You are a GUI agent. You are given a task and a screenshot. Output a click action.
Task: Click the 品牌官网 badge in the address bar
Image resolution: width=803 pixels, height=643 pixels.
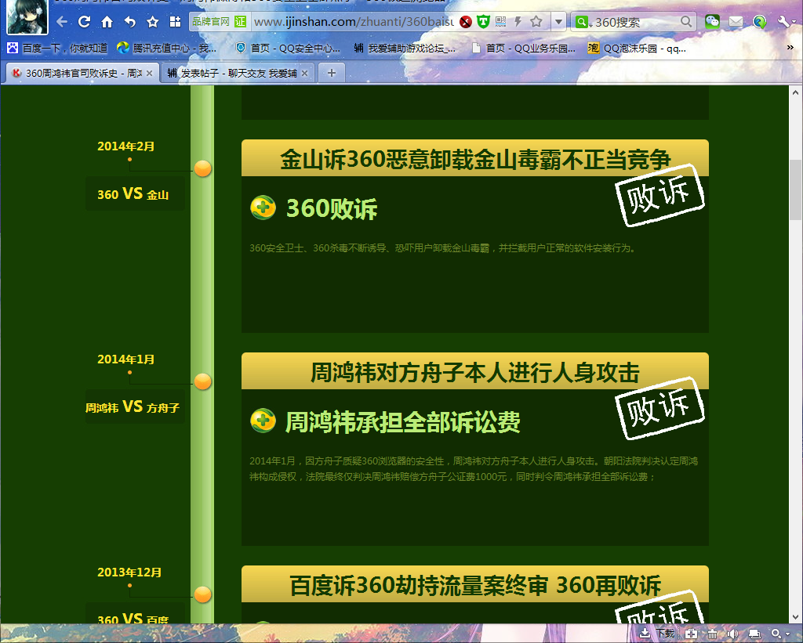(x=211, y=21)
